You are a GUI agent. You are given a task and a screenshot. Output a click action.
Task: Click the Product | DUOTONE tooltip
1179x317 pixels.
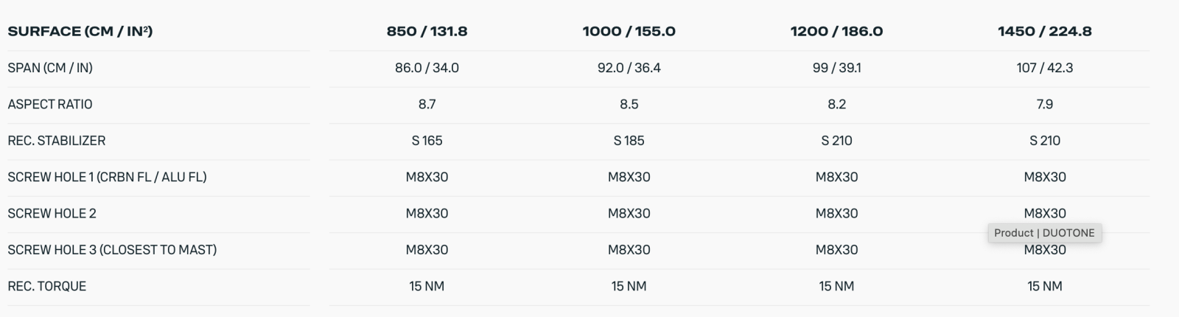point(1044,233)
